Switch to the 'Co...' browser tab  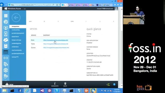point(78,5)
